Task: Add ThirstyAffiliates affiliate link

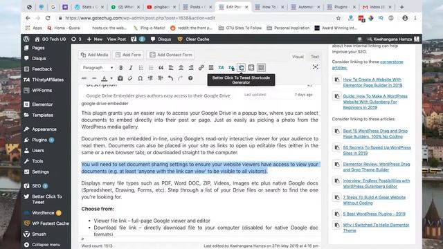Action: coord(221,68)
